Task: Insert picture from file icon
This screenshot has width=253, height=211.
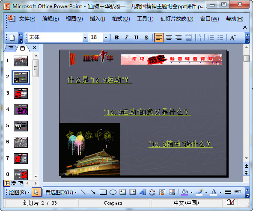Action: tap(172, 192)
